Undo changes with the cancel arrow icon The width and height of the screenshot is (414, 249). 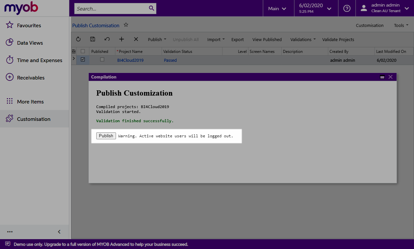pos(107,39)
